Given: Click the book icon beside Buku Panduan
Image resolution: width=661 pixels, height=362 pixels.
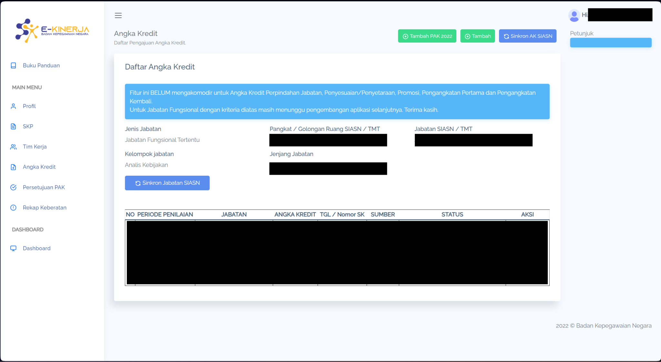Looking at the screenshot, I should [13, 65].
